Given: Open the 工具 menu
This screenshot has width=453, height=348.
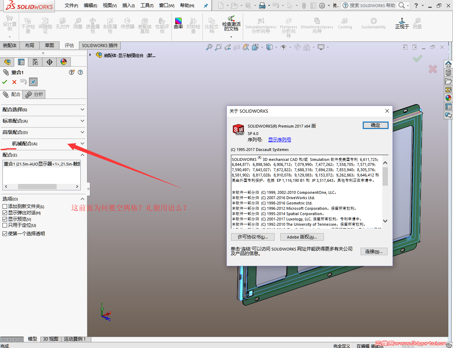Looking at the screenshot, I should point(147,6).
